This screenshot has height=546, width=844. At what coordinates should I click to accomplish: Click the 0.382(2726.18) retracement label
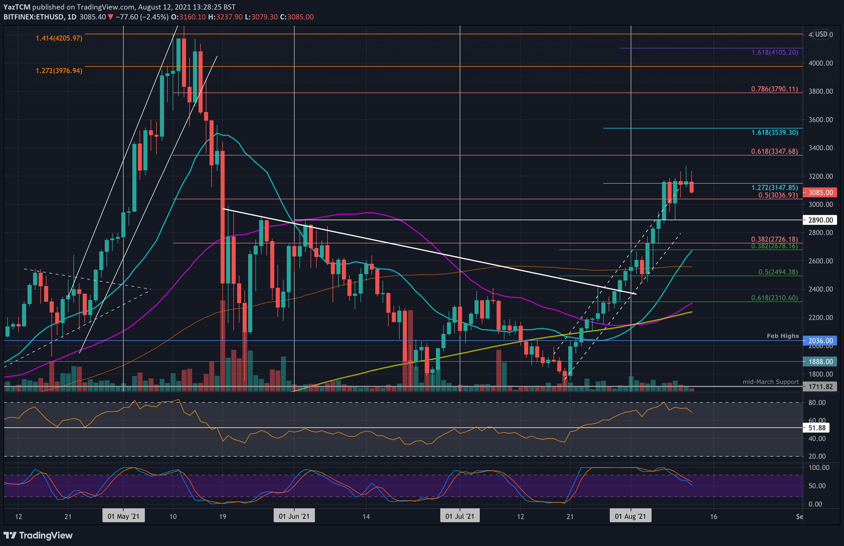coord(775,239)
